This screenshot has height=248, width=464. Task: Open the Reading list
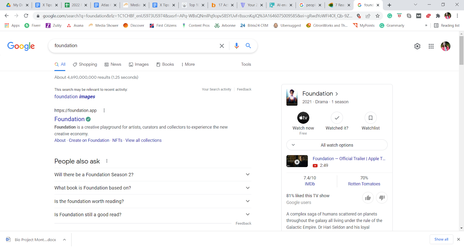pyautogui.click(x=447, y=25)
